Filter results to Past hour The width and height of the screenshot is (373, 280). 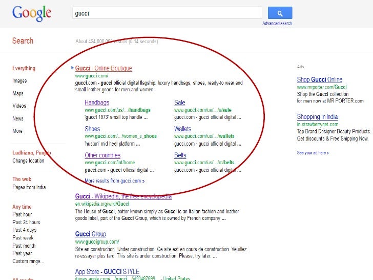[22, 214]
